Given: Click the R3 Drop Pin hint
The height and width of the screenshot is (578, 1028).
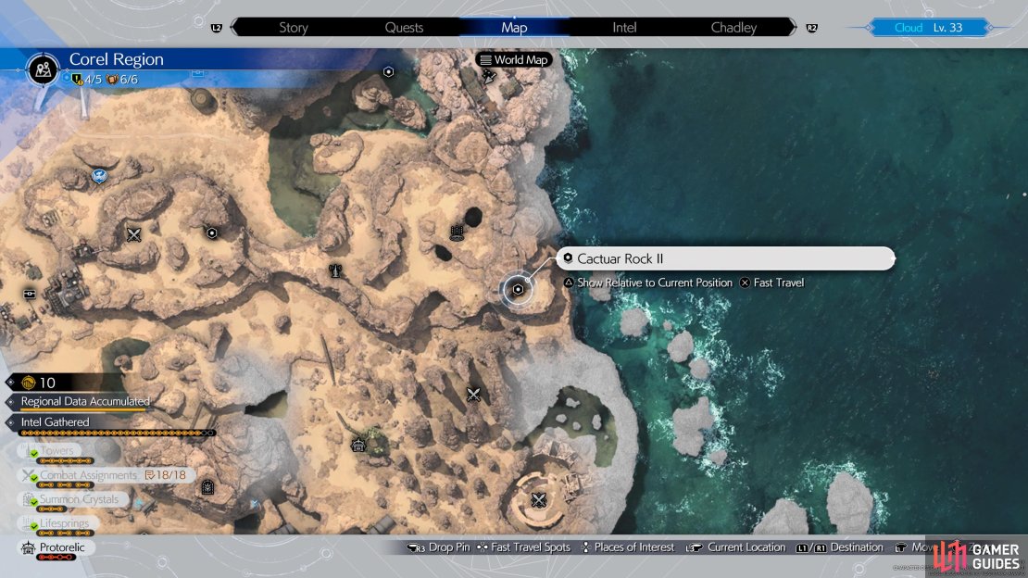Looking at the screenshot, I should coord(438,547).
